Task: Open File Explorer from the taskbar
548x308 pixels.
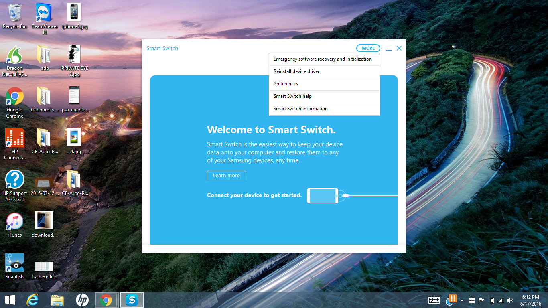Action: tap(57, 300)
